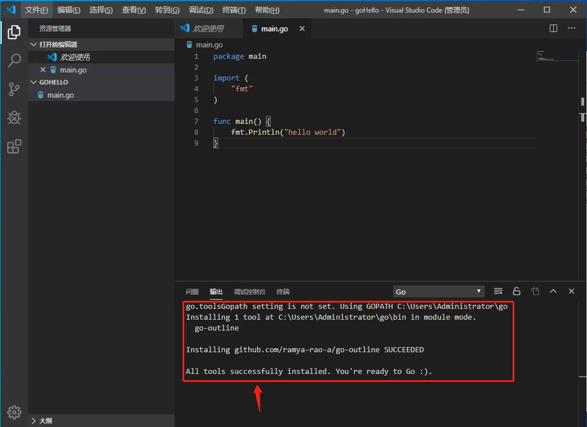
Task: Open the 查看(V) menu
Action: pos(134,10)
